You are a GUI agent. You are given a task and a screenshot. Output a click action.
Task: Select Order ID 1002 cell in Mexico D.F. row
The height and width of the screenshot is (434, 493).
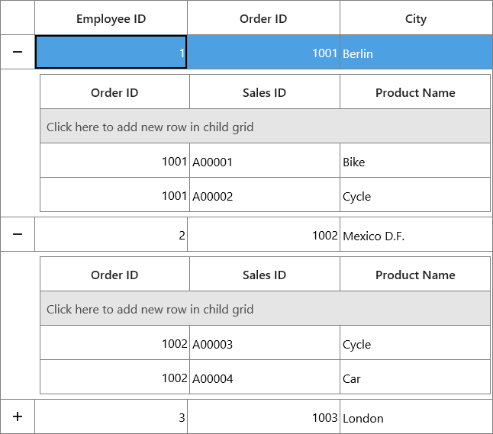click(x=263, y=234)
